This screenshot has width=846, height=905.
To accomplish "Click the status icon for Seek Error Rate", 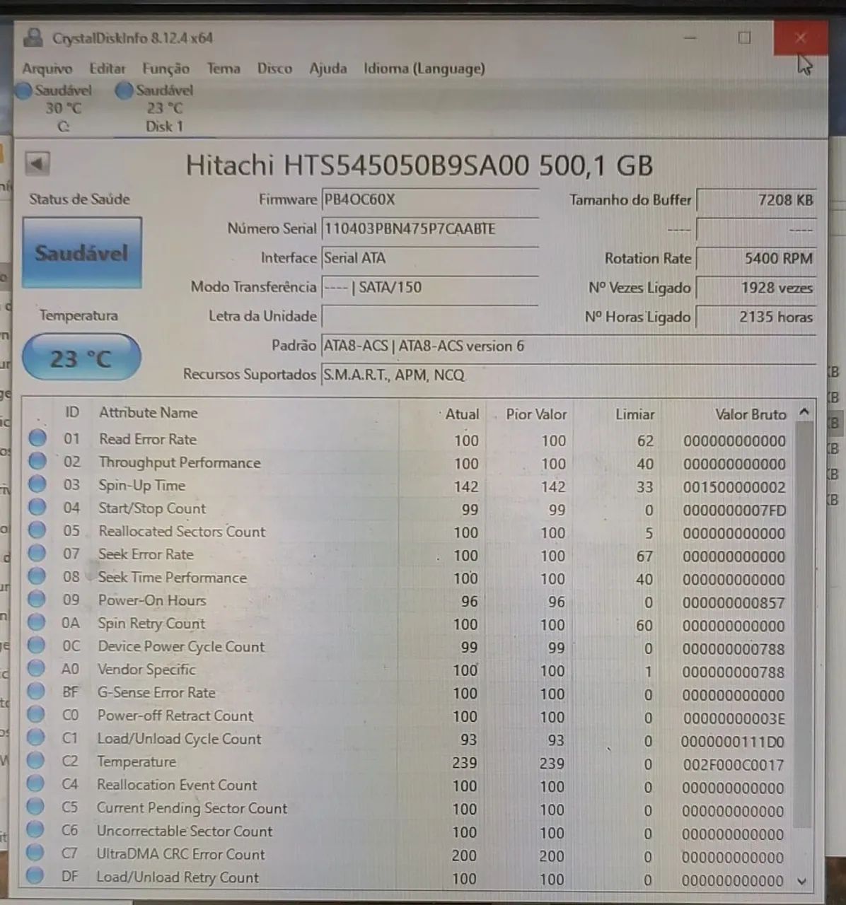I will click(37, 553).
